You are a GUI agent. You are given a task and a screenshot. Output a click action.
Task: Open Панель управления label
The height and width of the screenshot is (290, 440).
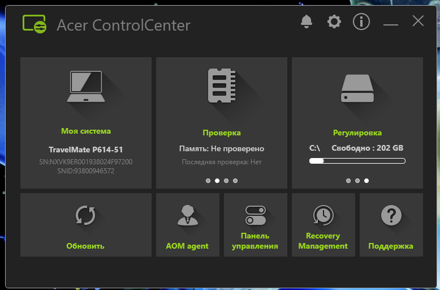255,241
